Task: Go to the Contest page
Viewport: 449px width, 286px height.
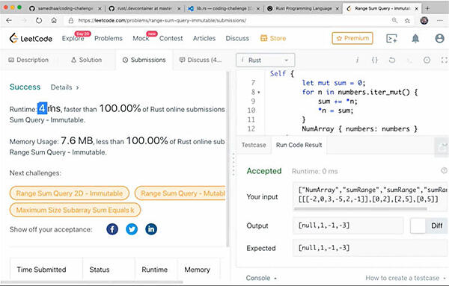Action: pyautogui.click(x=171, y=38)
